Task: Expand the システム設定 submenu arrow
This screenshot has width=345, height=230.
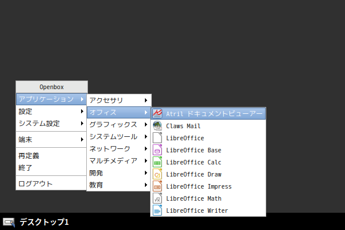Action: 82,123
